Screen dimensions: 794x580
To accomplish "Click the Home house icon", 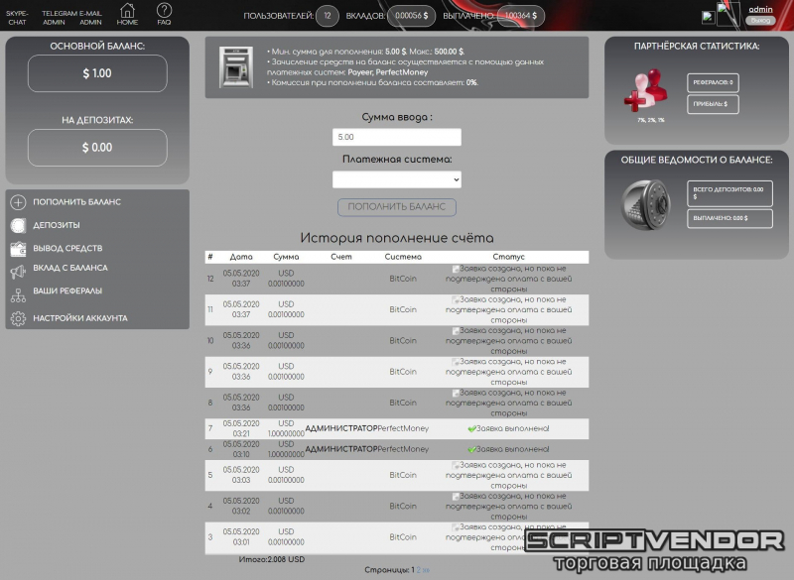I will pos(127,11).
